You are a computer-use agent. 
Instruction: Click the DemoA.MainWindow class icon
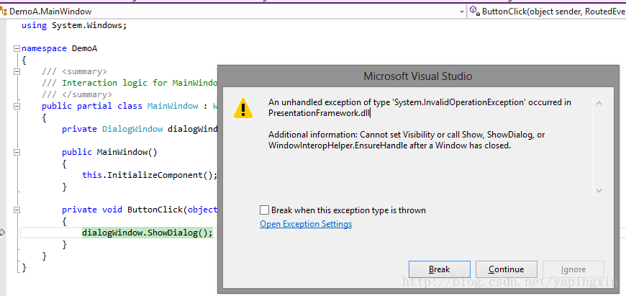[x=4, y=12]
